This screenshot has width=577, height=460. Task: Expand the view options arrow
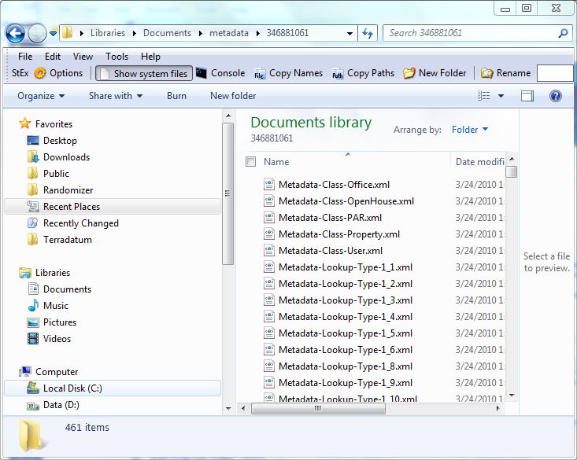[x=501, y=96]
